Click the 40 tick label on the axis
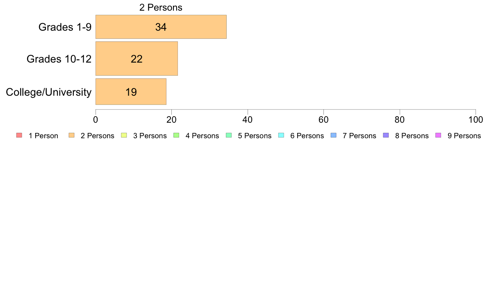The width and height of the screenshot is (487, 301). [248, 120]
